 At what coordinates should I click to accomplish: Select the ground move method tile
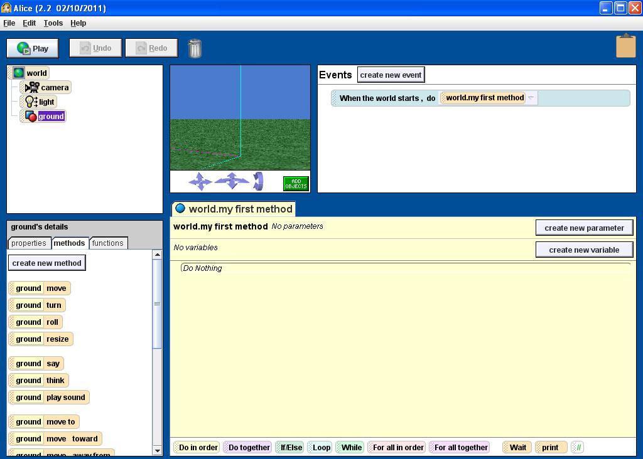pos(40,288)
